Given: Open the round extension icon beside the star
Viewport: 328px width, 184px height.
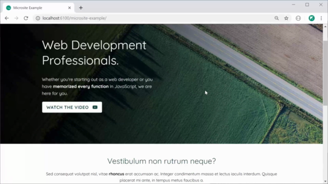Looking at the screenshot, I should pyautogui.click(x=298, y=18).
